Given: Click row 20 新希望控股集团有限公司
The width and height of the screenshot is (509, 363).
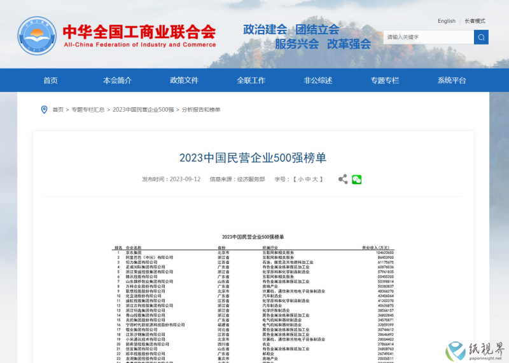Looking at the screenshot, I should point(148,344).
